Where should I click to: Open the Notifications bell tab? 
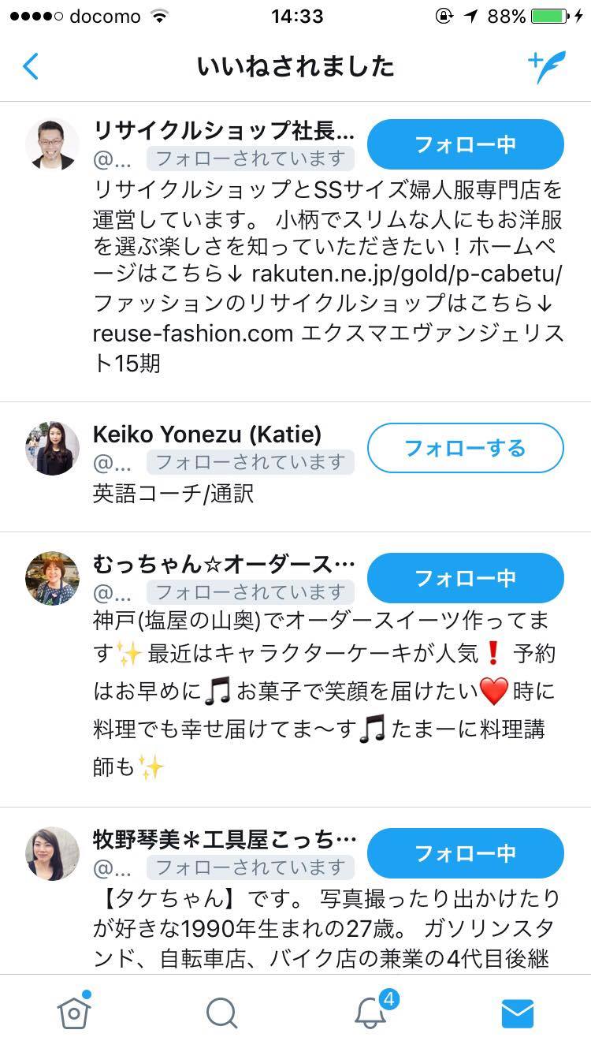tap(370, 1013)
